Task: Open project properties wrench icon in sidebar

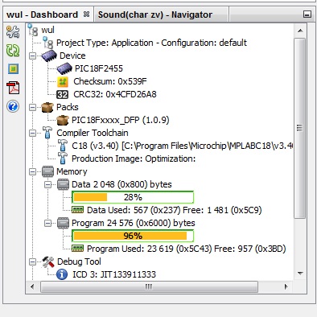Action: pyautogui.click(x=13, y=31)
